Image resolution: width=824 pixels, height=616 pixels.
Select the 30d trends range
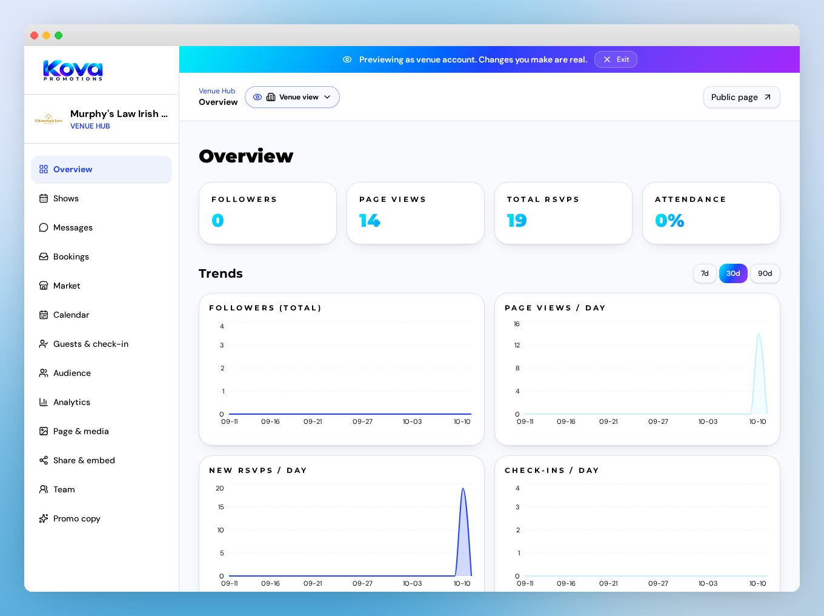[733, 273]
